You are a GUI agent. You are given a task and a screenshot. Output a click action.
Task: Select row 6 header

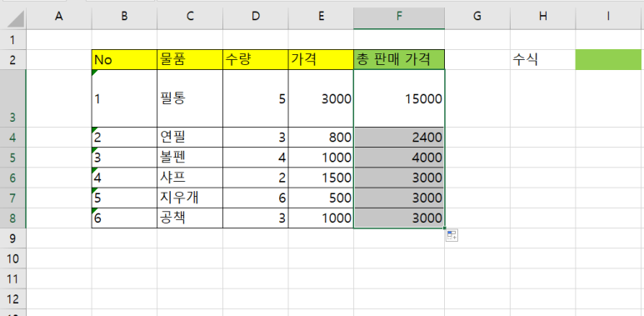tap(12, 178)
